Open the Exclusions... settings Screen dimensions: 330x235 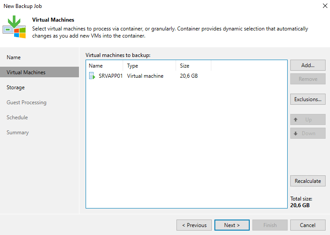click(x=307, y=99)
